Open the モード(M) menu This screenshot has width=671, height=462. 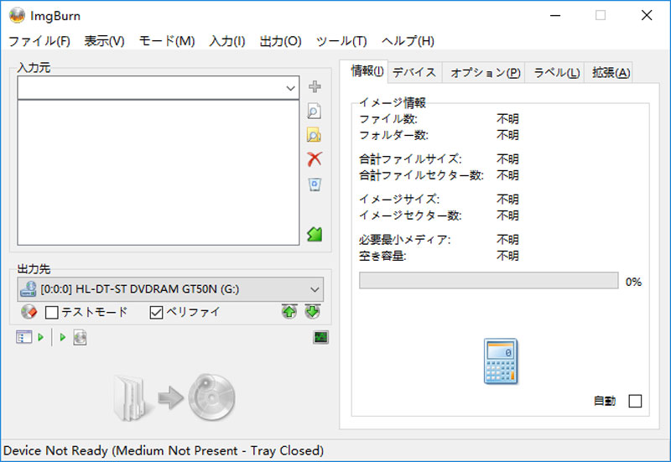point(167,41)
